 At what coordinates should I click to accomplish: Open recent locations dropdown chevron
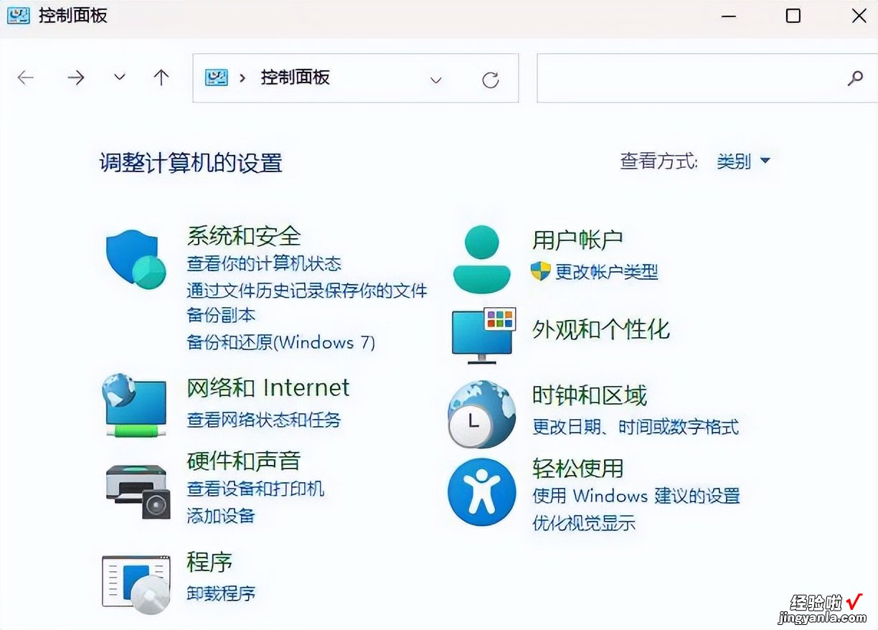coord(120,77)
